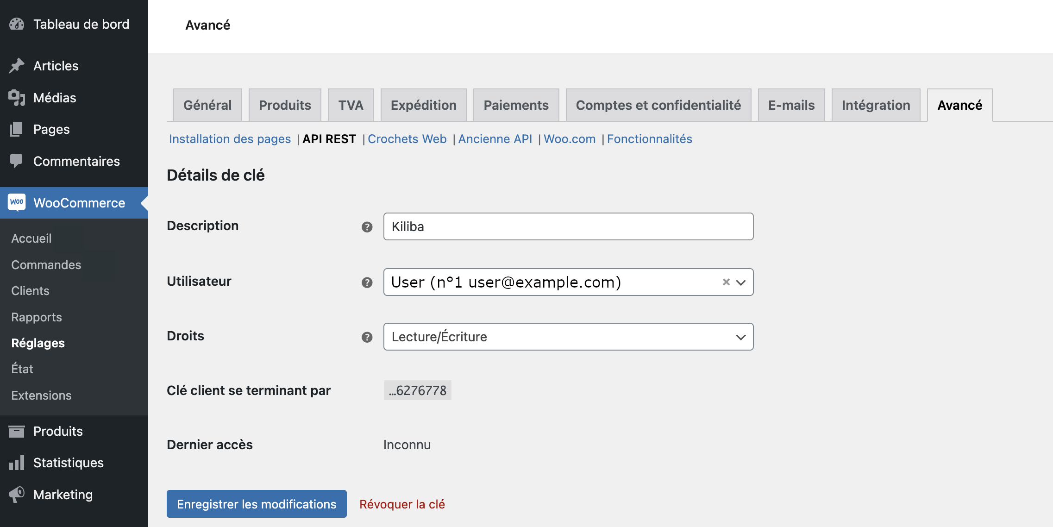The width and height of the screenshot is (1053, 527).
Task: Click the Marketing megaphone icon
Action: [17, 495]
